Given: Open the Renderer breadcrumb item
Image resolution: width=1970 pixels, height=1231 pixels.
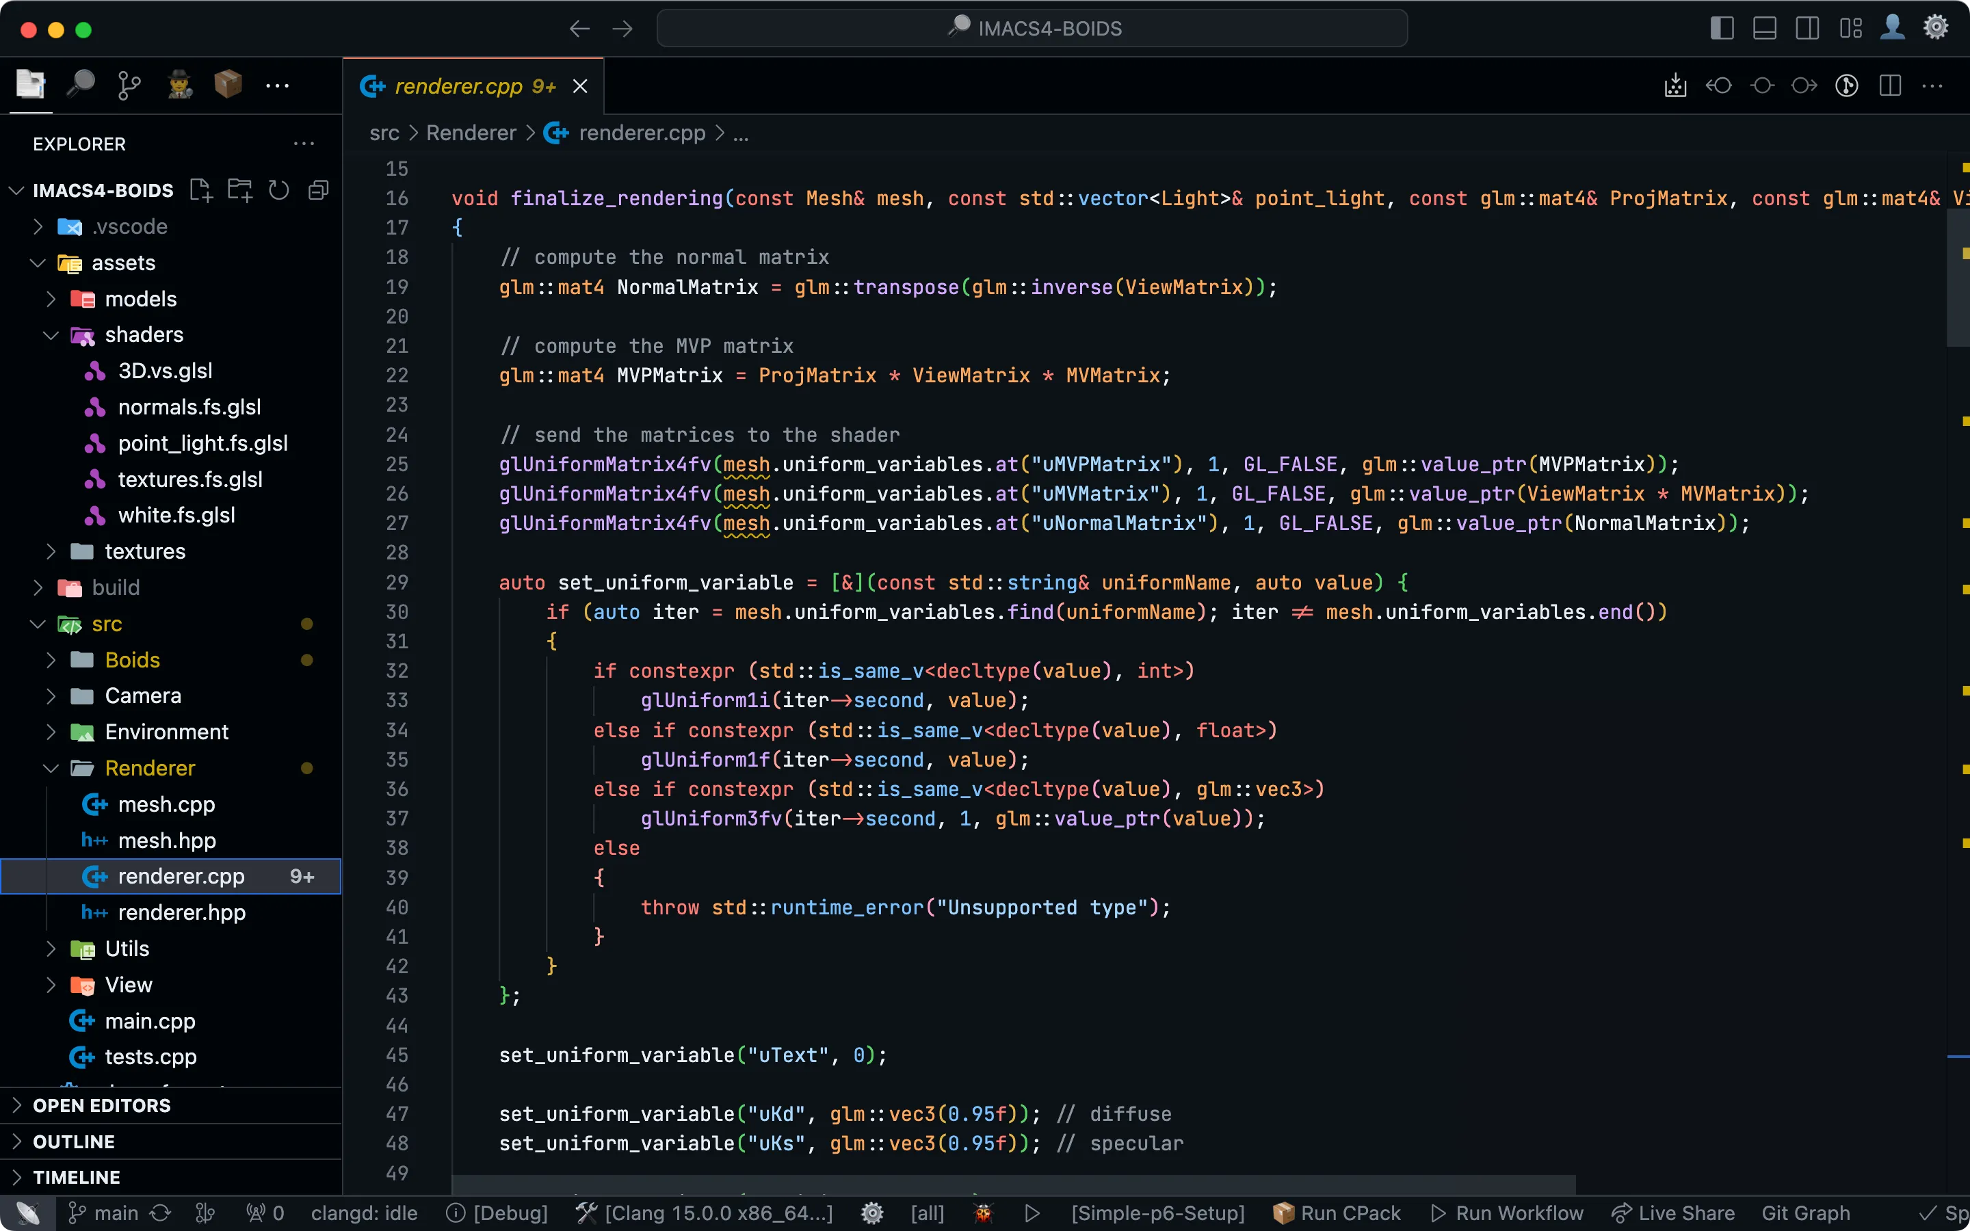Looking at the screenshot, I should point(471,133).
